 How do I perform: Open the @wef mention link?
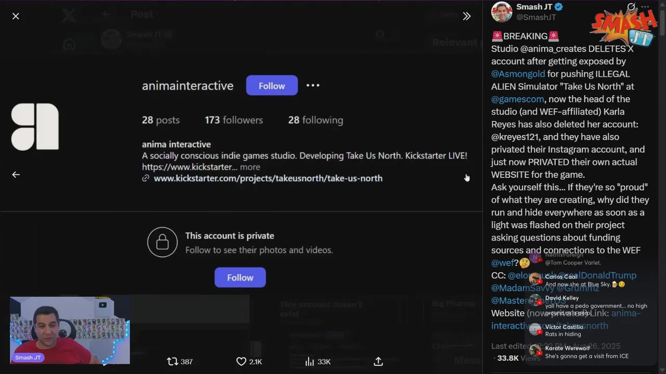503,263
